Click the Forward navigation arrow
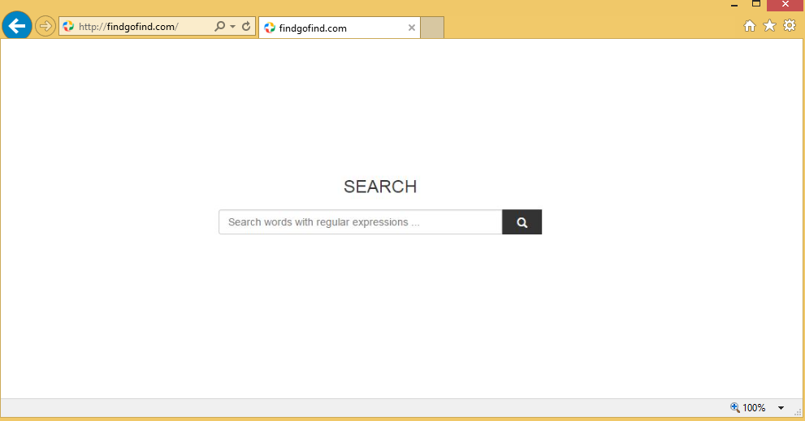This screenshot has height=421, width=805. 45,27
